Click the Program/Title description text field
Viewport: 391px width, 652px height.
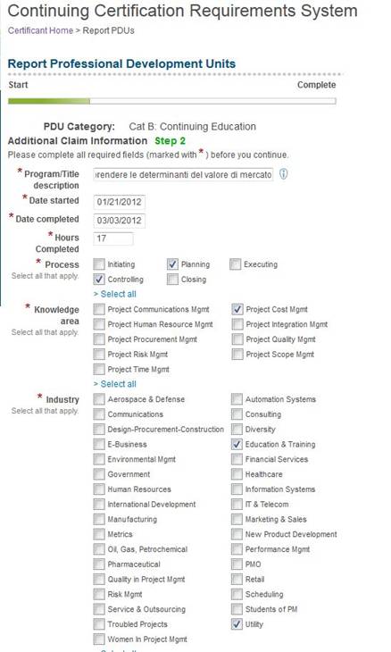(x=183, y=175)
